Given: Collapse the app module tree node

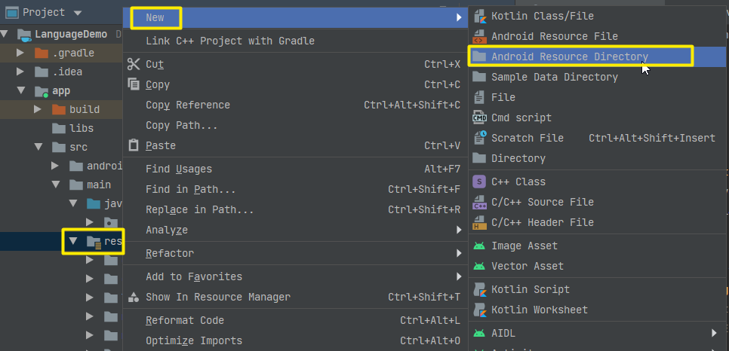Looking at the screenshot, I should (x=21, y=91).
